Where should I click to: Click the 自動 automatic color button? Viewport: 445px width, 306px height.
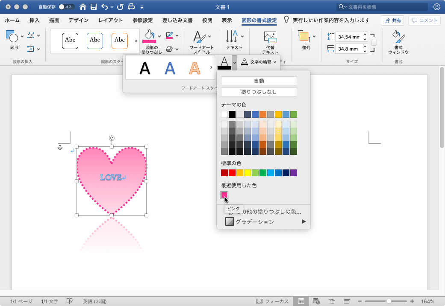(x=259, y=81)
